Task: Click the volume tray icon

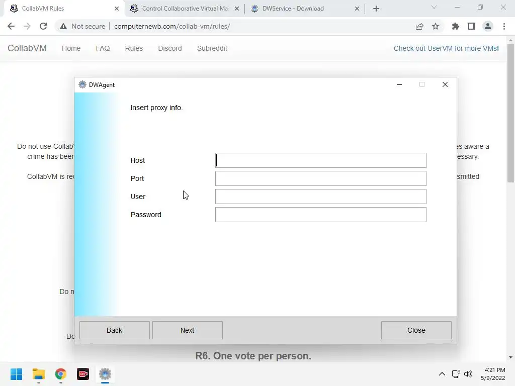Action: 468,374
